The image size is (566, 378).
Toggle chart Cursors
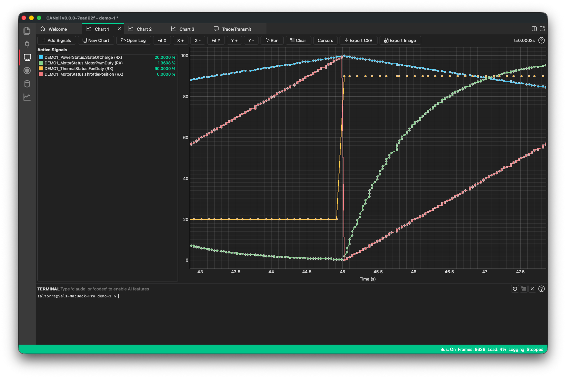pyautogui.click(x=325, y=40)
